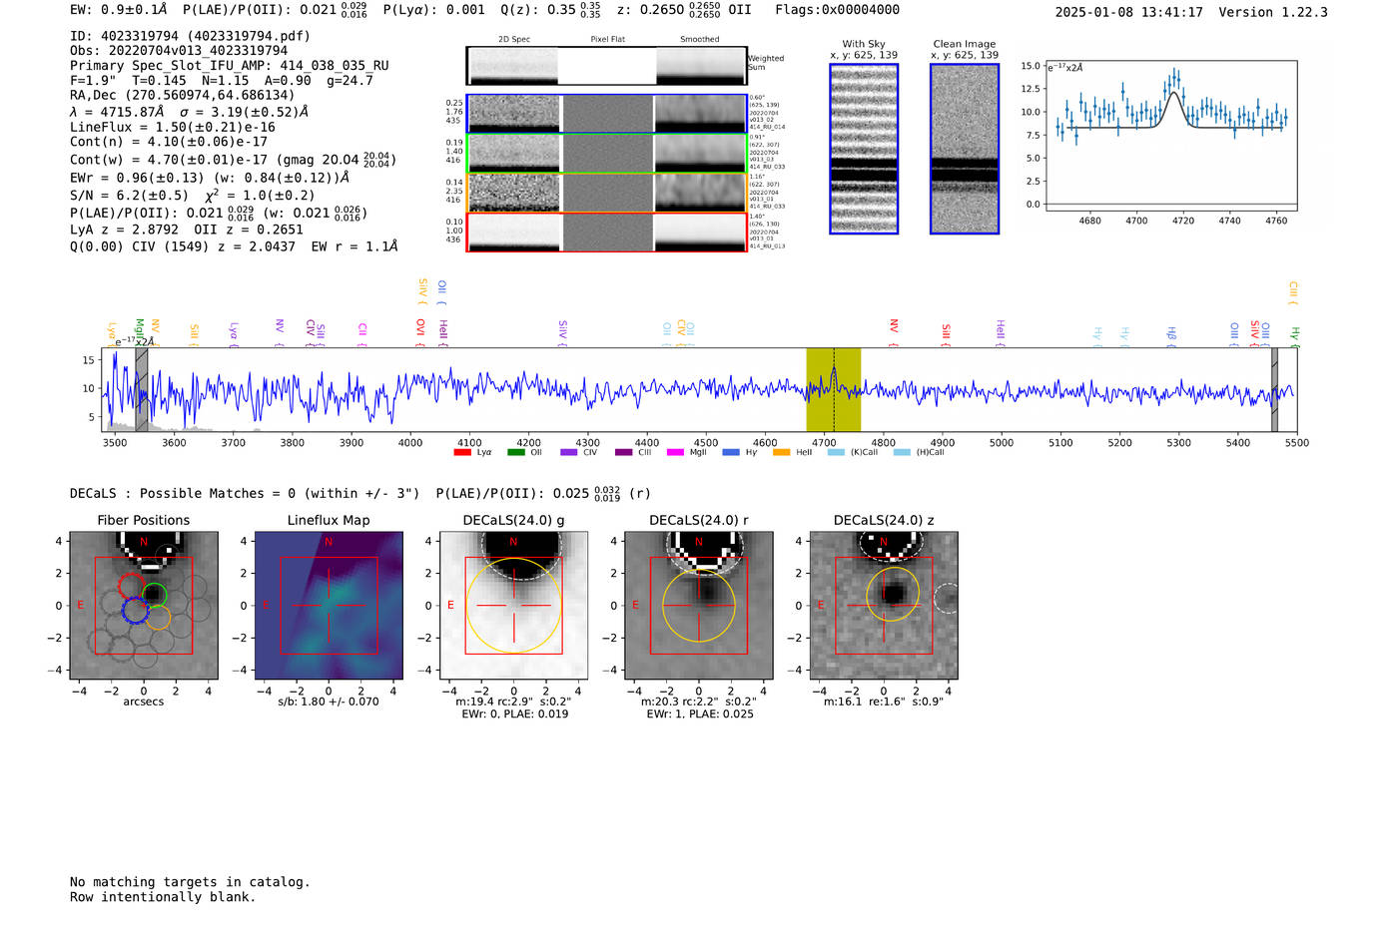1398x951 pixels.
Task: Click the Pixel Flat column header
Action: coord(607,40)
